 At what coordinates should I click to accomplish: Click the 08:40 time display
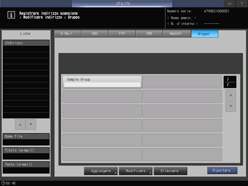tap(11, 183)
